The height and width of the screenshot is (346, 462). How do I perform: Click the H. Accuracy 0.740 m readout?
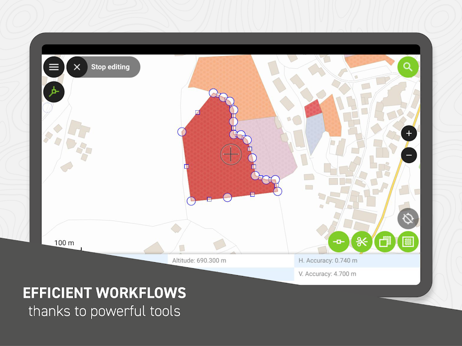328,261
